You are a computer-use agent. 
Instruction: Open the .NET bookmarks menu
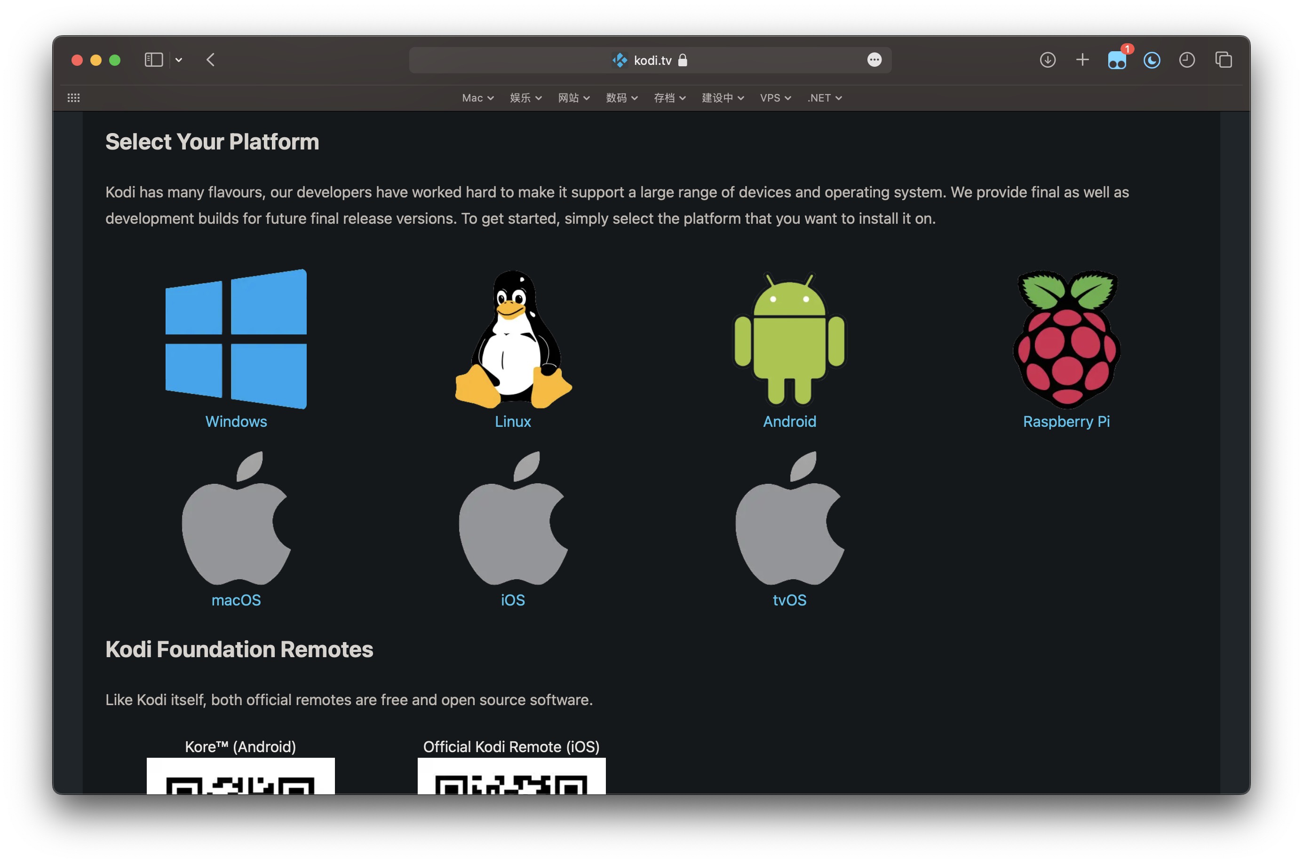(824, 98)
